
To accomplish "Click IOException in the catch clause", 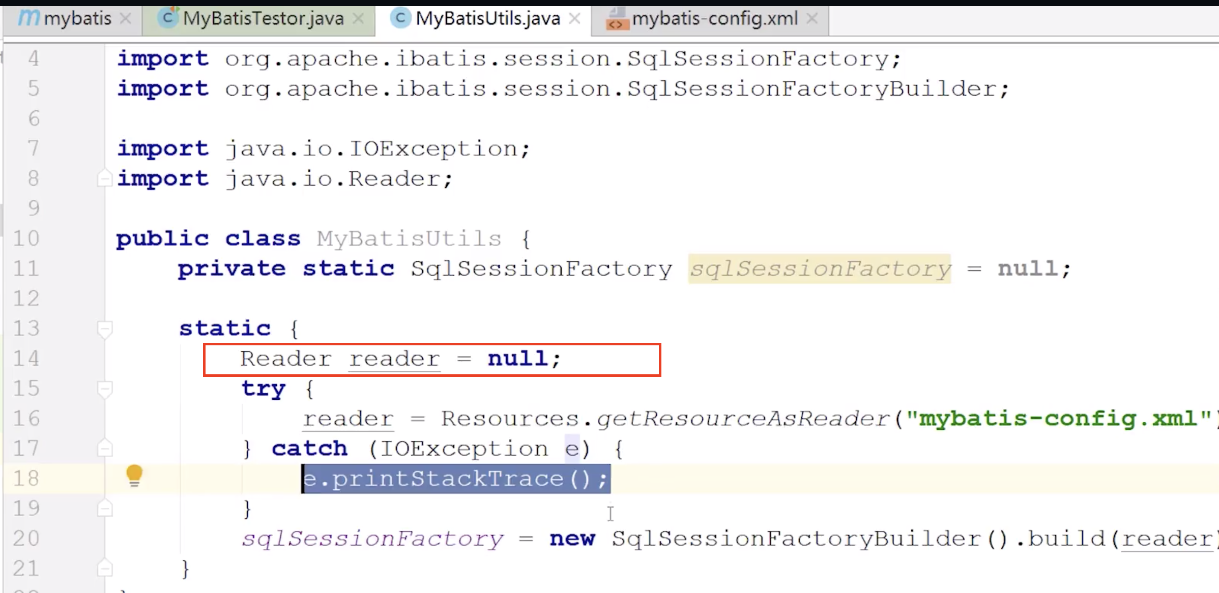I will (464, 449).
